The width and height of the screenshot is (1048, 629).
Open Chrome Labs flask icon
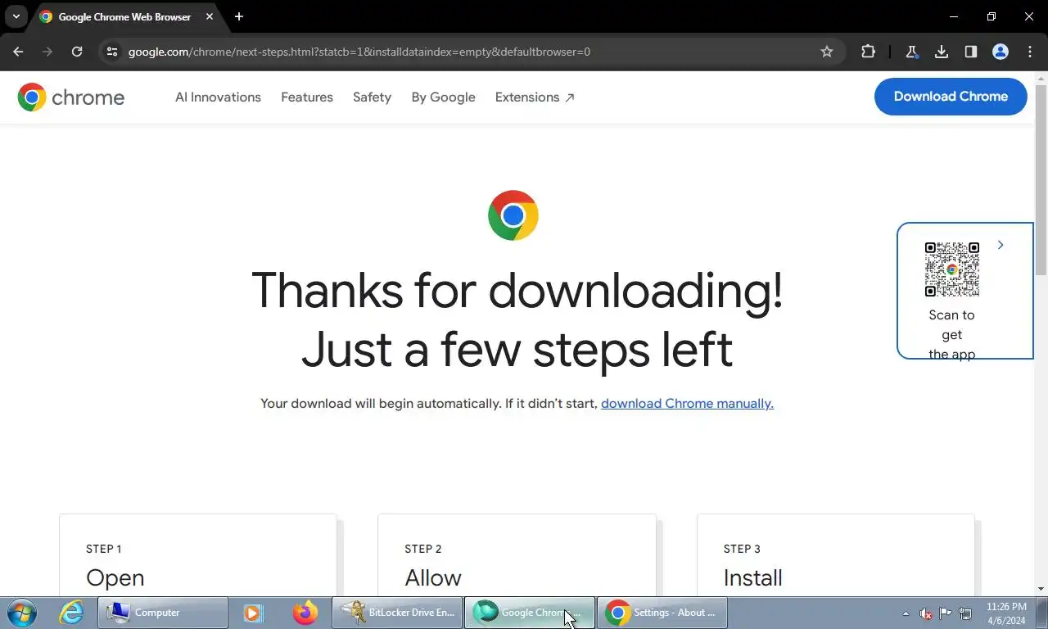click(911, 52)
